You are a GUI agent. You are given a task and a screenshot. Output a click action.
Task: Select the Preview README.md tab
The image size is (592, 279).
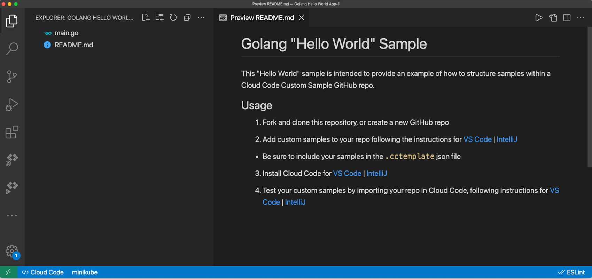[x=262, y=18]
